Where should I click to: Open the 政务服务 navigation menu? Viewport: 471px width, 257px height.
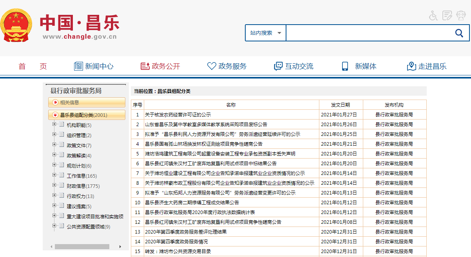(227, 66)
